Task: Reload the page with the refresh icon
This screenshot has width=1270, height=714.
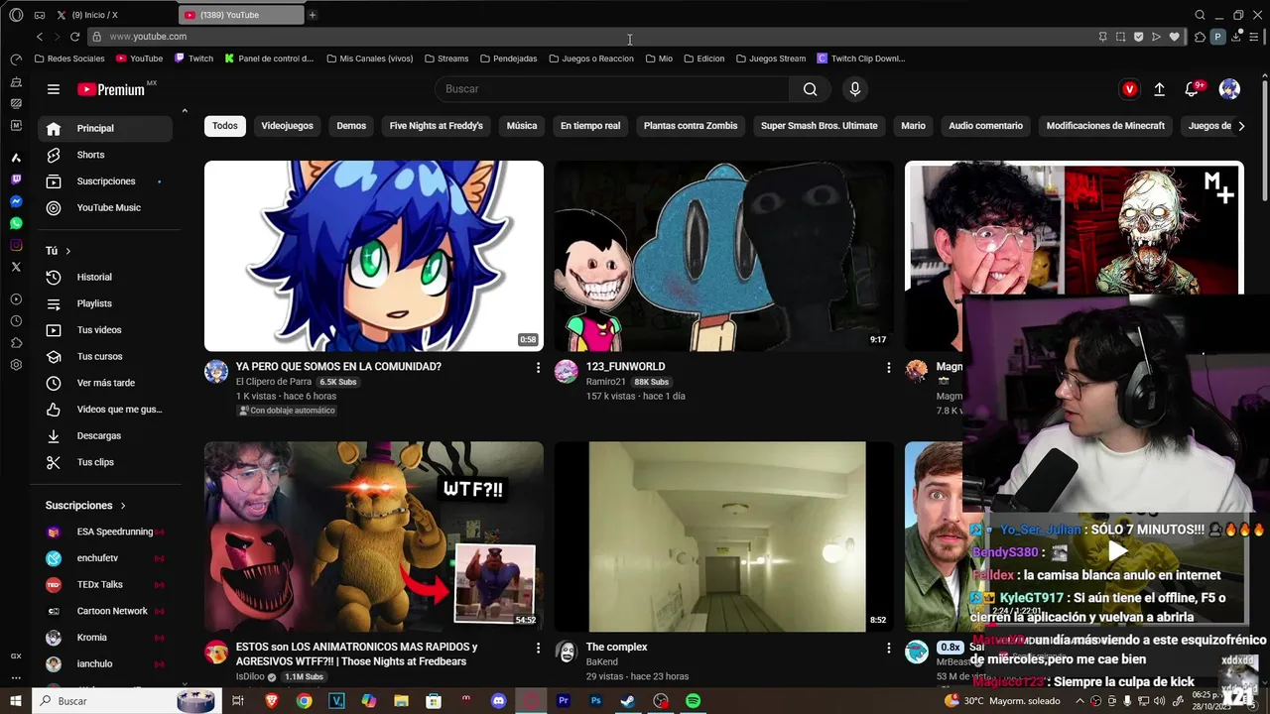Action: (x=73, y=37)
